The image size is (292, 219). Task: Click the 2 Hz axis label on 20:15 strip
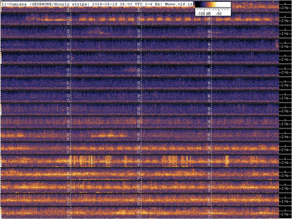(x=285, y=111)
